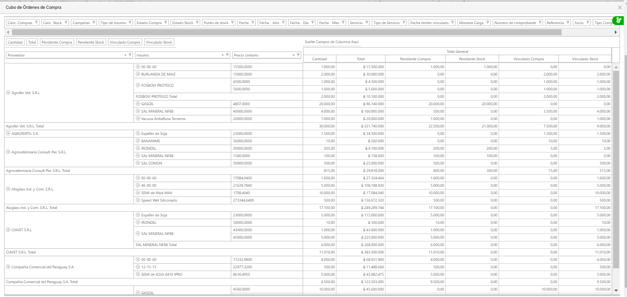This screenshot has height=297, width=627.
Task: Collapse the Speed Wet Siliconado row
Action: click(x=138, y=200)
